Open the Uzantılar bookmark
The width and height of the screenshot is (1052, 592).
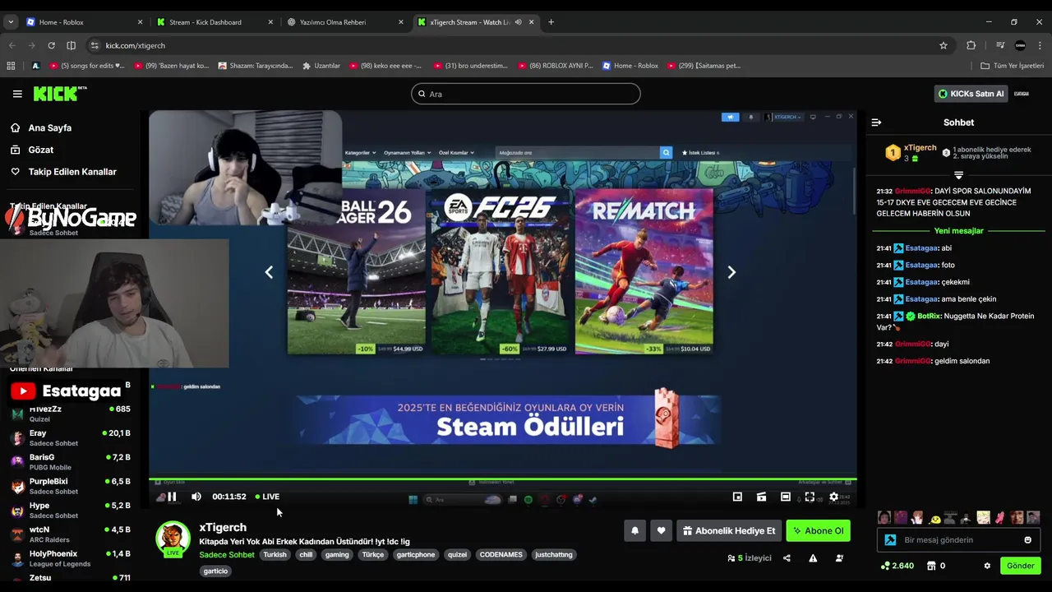tap(321, 66)
